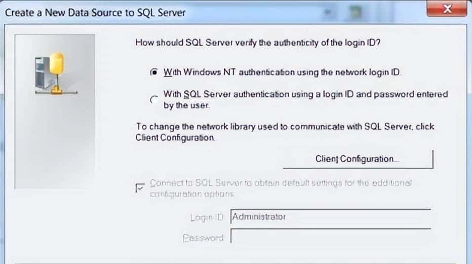Select the SQL Server authentication radio button
This screenshot has height=264, width=472.
tap(153, 100)
